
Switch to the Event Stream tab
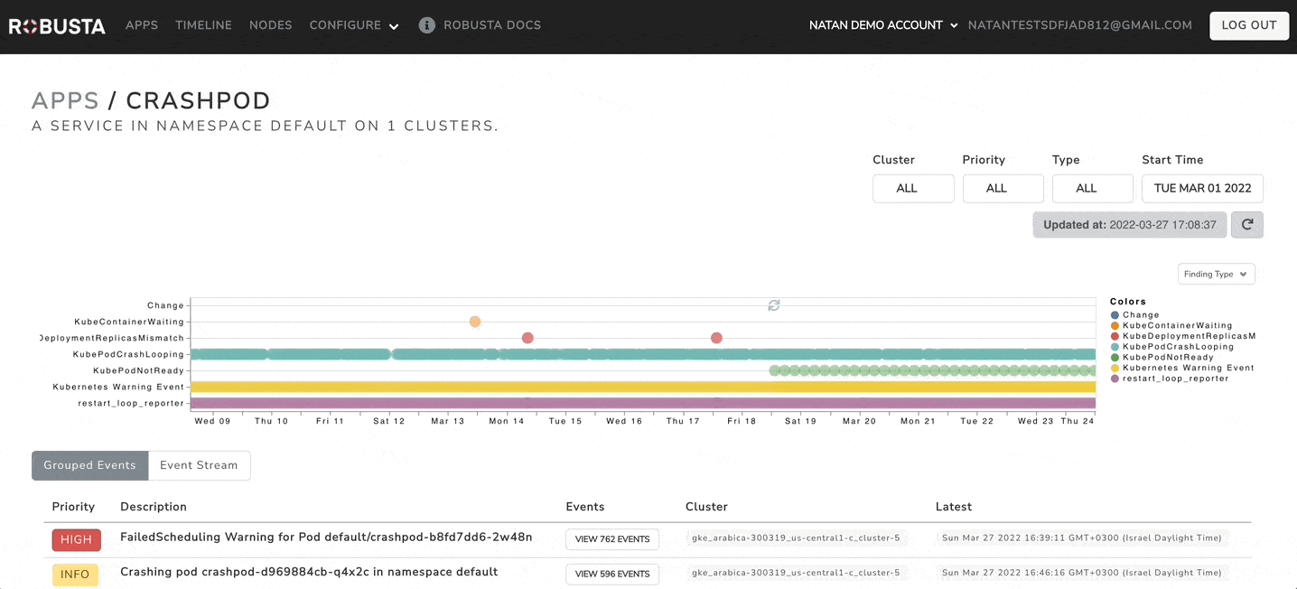click(199, 465)
